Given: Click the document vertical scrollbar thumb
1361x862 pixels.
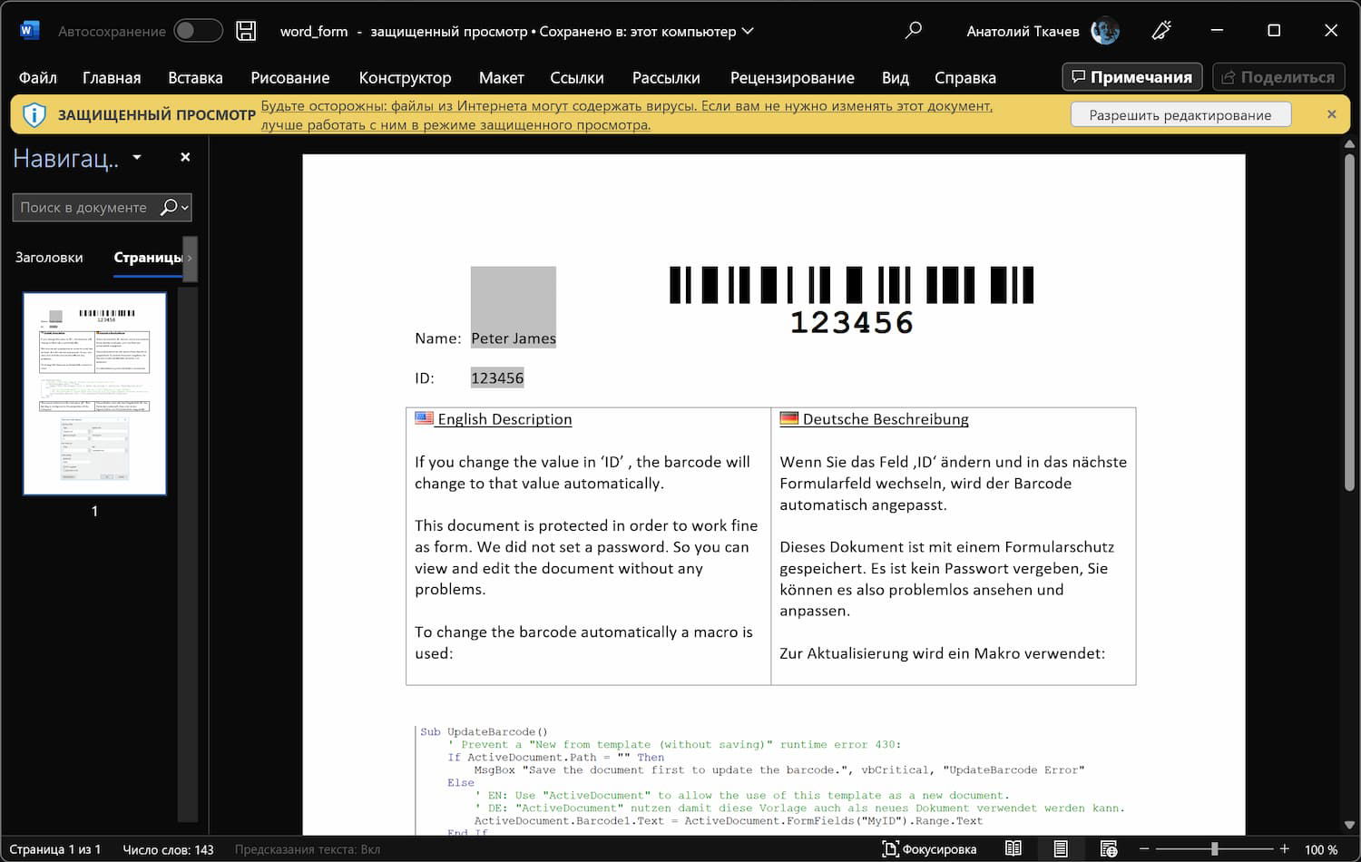Looking at the screenshot, I should point(1349,322).
